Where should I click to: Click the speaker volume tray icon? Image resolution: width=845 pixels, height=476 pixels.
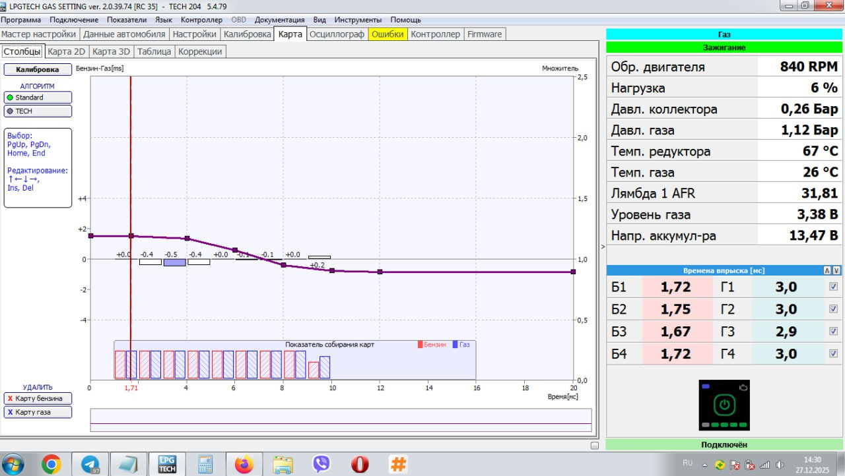(x=780, y=465)
